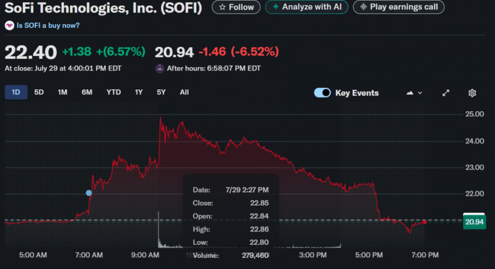Select the YTD range tab
495x269 pixels.
[114, 92]
